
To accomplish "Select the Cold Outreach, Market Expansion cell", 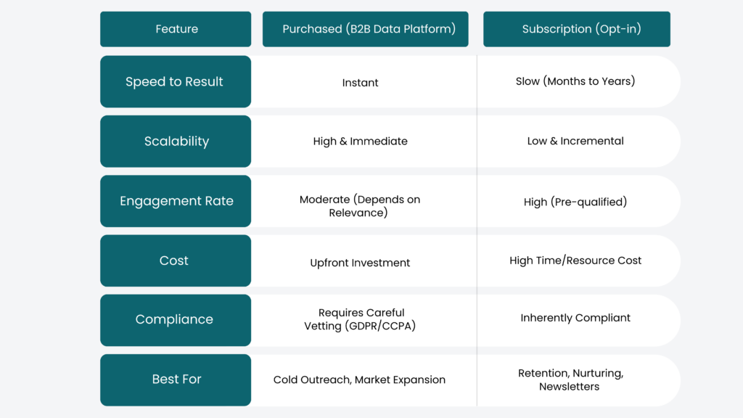I will click(360, 380).
